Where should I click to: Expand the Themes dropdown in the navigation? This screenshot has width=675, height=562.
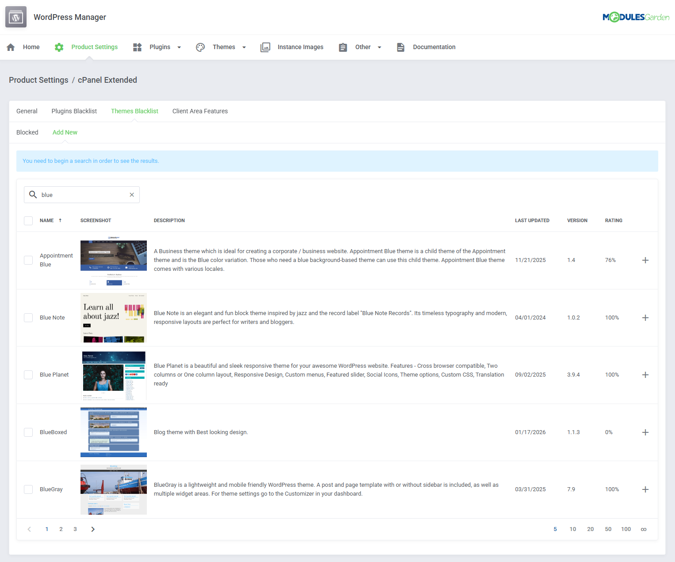[244, 47]
